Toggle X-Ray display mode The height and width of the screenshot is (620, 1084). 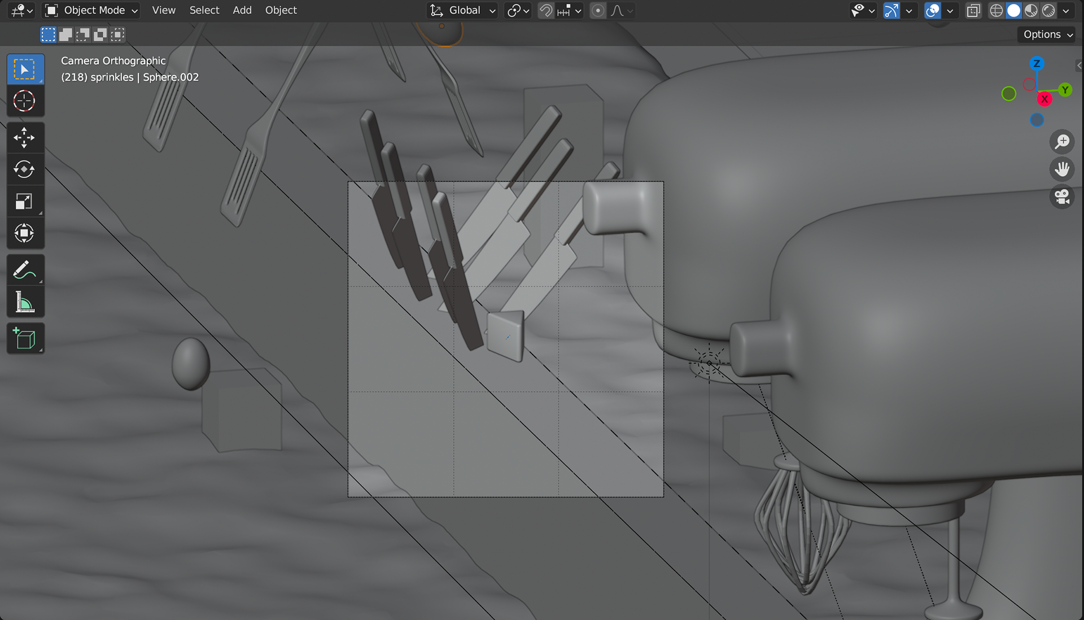tap(973, 11)
